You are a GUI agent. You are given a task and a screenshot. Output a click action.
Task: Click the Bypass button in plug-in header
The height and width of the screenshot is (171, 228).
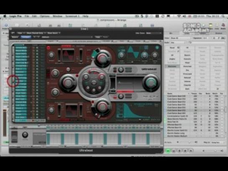pos(15,37)
